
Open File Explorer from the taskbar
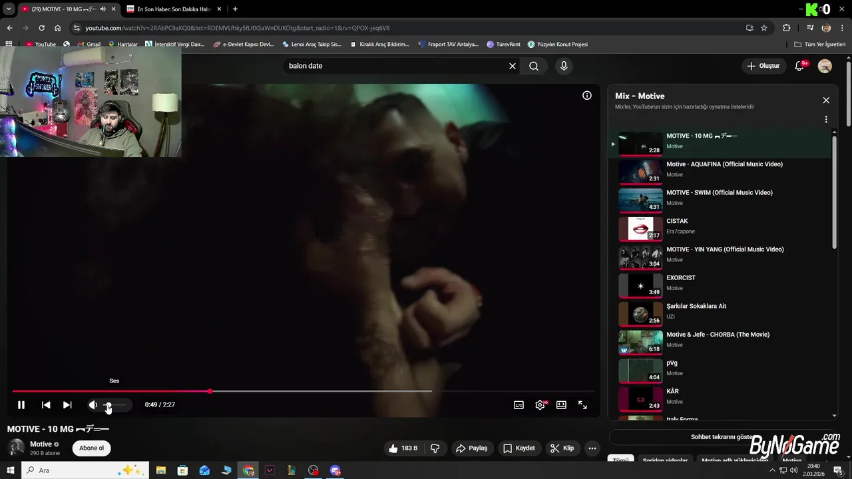click(x=161, y=470)
